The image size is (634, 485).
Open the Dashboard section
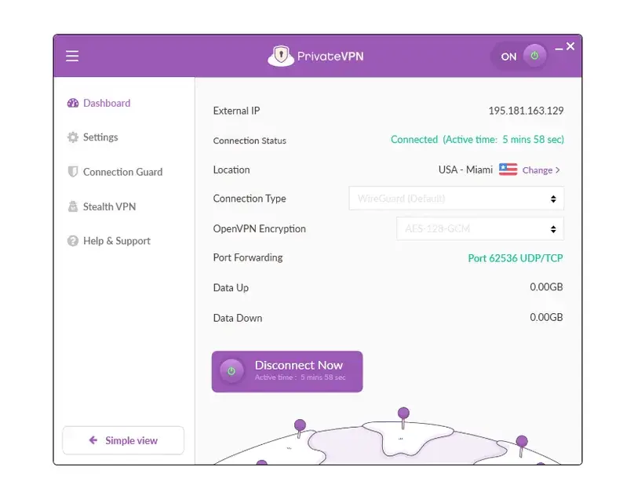99,103
